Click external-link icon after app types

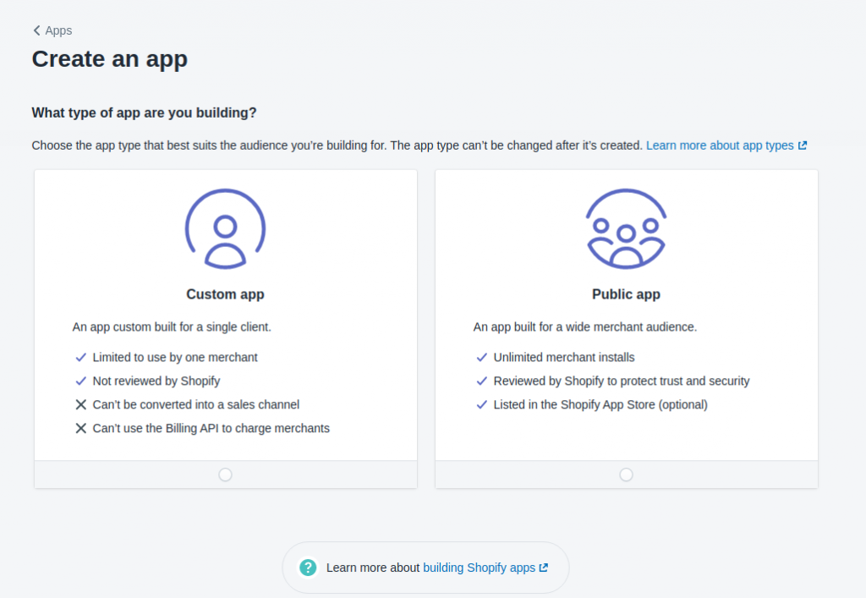803,145
